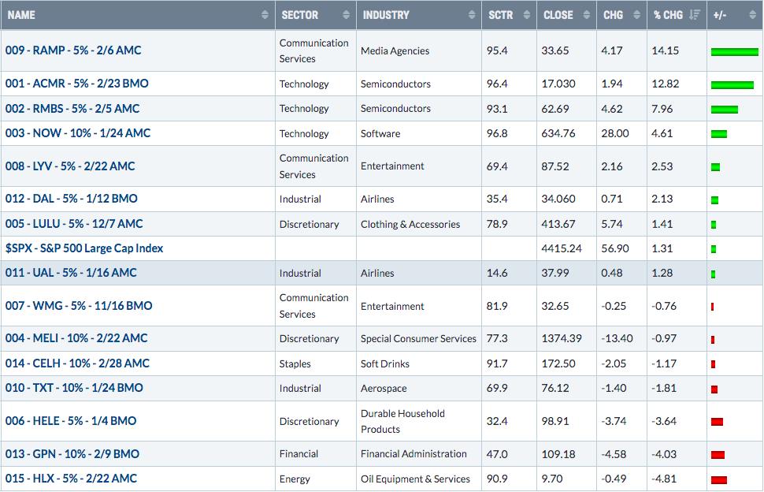764x492 pixels.
Task: Click the sort arrows in CHG column header
Action: point(636,15)
